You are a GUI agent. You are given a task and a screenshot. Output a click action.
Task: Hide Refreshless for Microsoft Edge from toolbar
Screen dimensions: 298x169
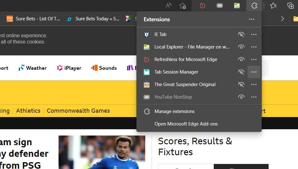[241, 59]
